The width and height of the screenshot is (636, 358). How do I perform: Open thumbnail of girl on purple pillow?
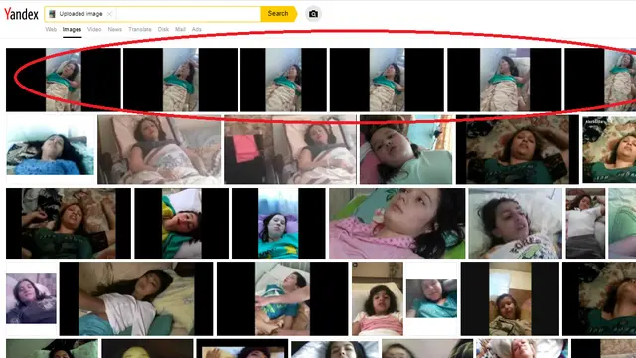pos(278,223)
